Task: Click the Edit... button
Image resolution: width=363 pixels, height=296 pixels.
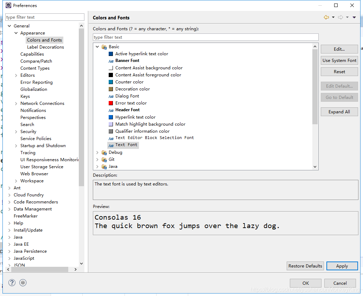Action: [339, 49]
